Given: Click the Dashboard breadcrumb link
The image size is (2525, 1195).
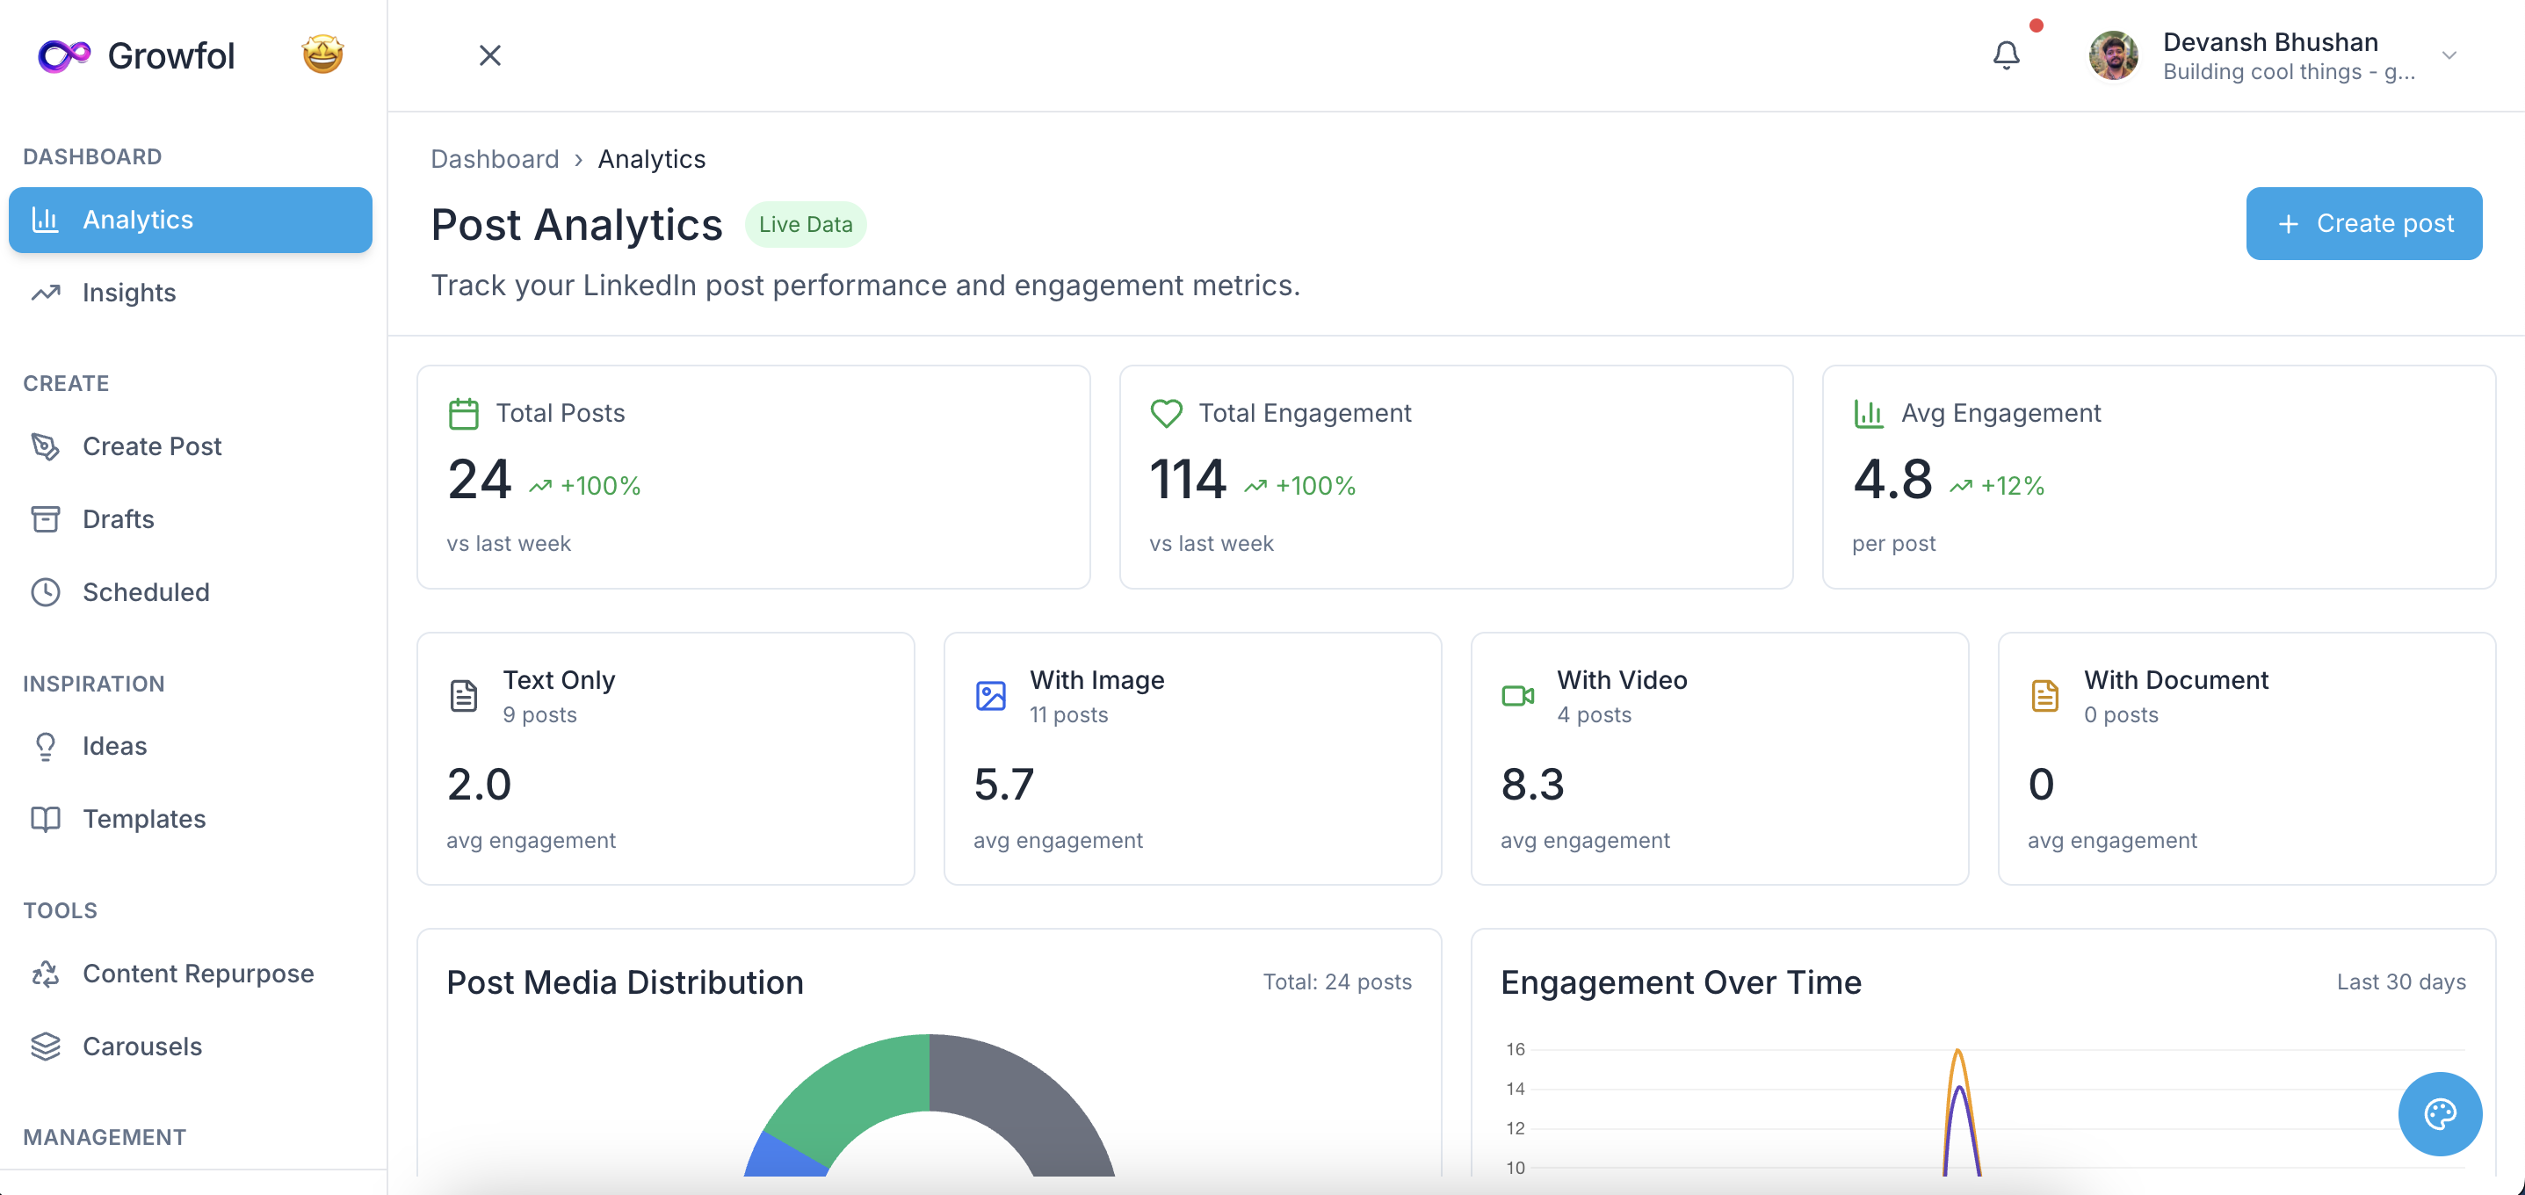Looking at the screenshot, I should [495, 159].
